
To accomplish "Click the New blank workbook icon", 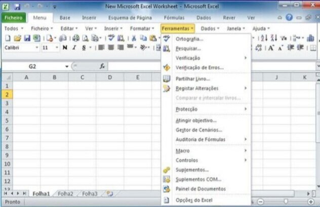I will pyautogui.click(x=8, y=38).
